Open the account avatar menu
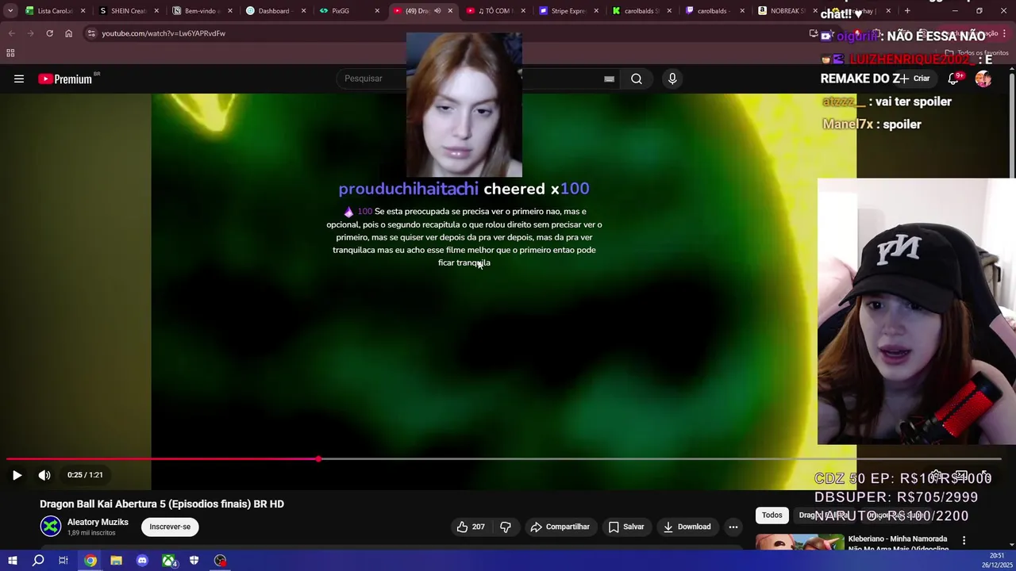This screenshot has width=1016, height=571. pyautogui.click(x=983, y=79)
